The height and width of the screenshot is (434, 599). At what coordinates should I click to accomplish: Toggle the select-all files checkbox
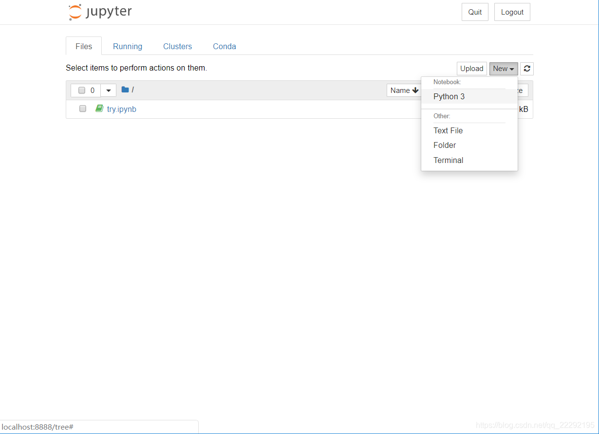[82, 90]
